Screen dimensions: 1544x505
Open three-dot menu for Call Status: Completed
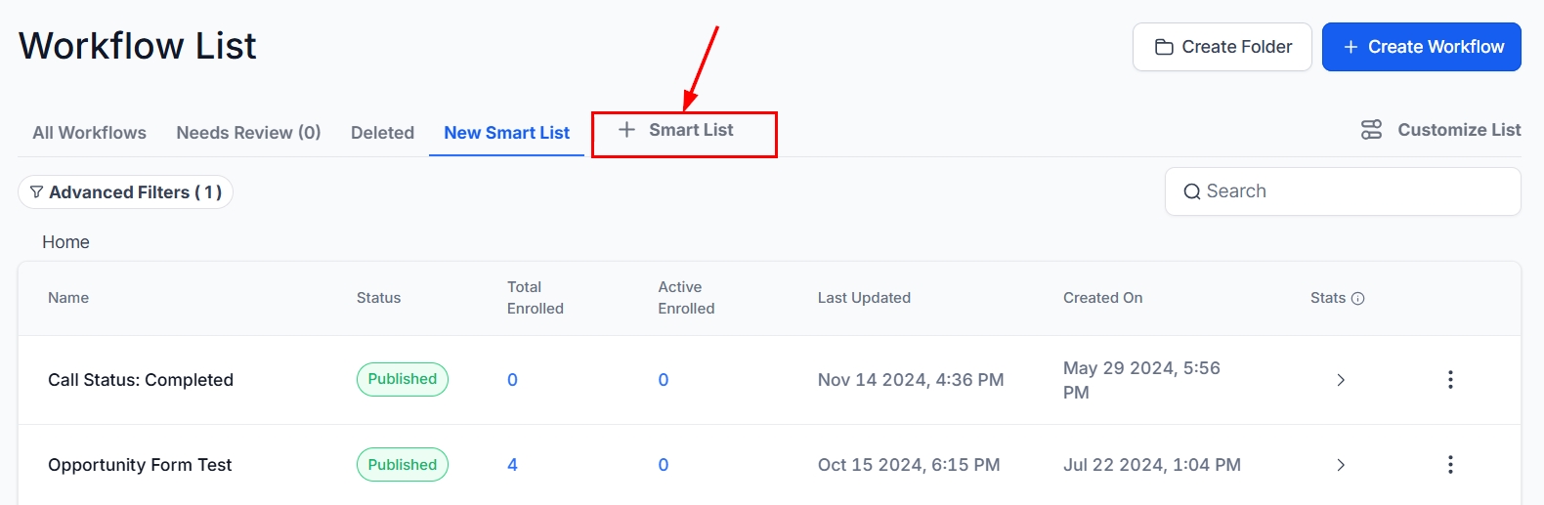click(1450, 380)
